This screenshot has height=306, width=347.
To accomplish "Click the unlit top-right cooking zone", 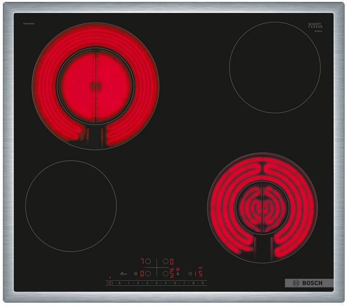I will click(275, 67).
